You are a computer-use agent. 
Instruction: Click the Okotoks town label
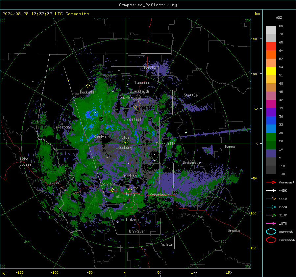(132, 220)
